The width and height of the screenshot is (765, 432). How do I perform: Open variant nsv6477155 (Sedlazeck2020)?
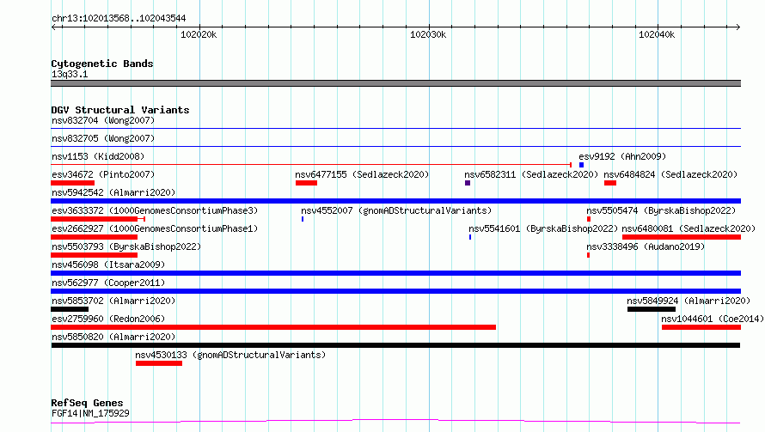(362, 174)
